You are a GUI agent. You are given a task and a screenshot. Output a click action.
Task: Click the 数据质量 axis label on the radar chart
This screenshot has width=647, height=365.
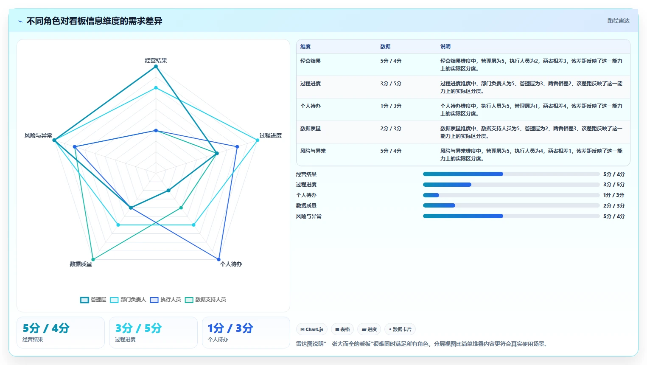coord(81,264)
